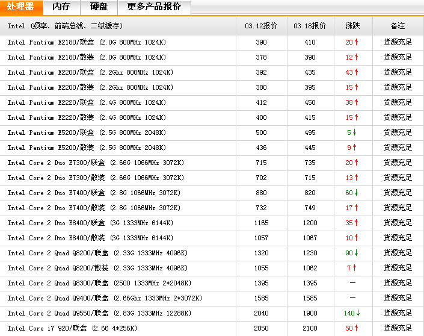Image resolution: width=424 pixels, height=336 pixels.
Task: Click the 7 rise value for Q8200/散装
Action: (x=352, y=269)
